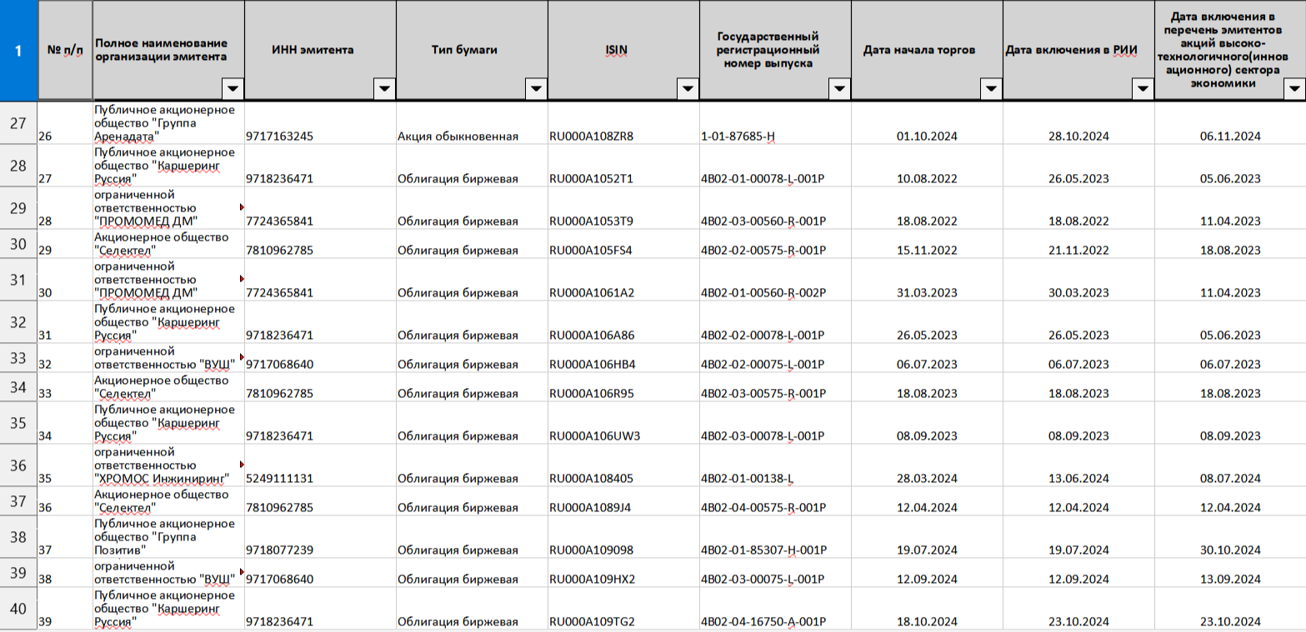Select cell RU000A106HB4
The width and height of the screenshot is (1306, 632).
click(x=623, y=358)
